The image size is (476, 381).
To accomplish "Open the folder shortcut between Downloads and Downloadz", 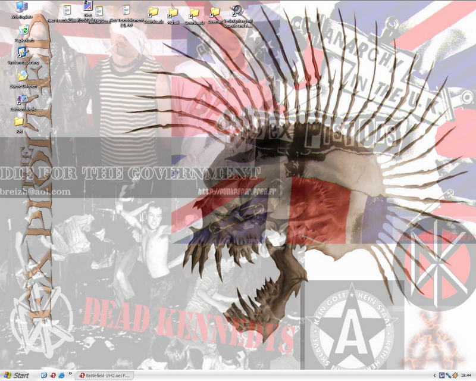I will tap(173, 15).
